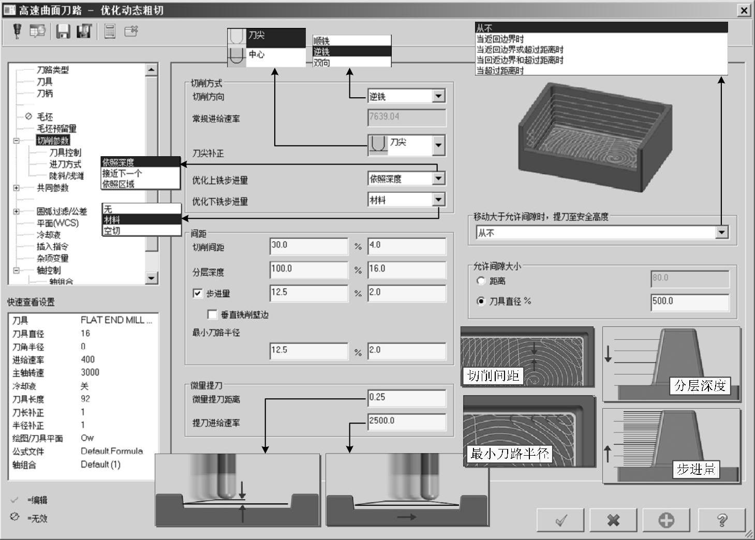Enable the 垂直铣削壁边 checkbox
The height and width of the screenshot is (540, 755).
[212, 314]
